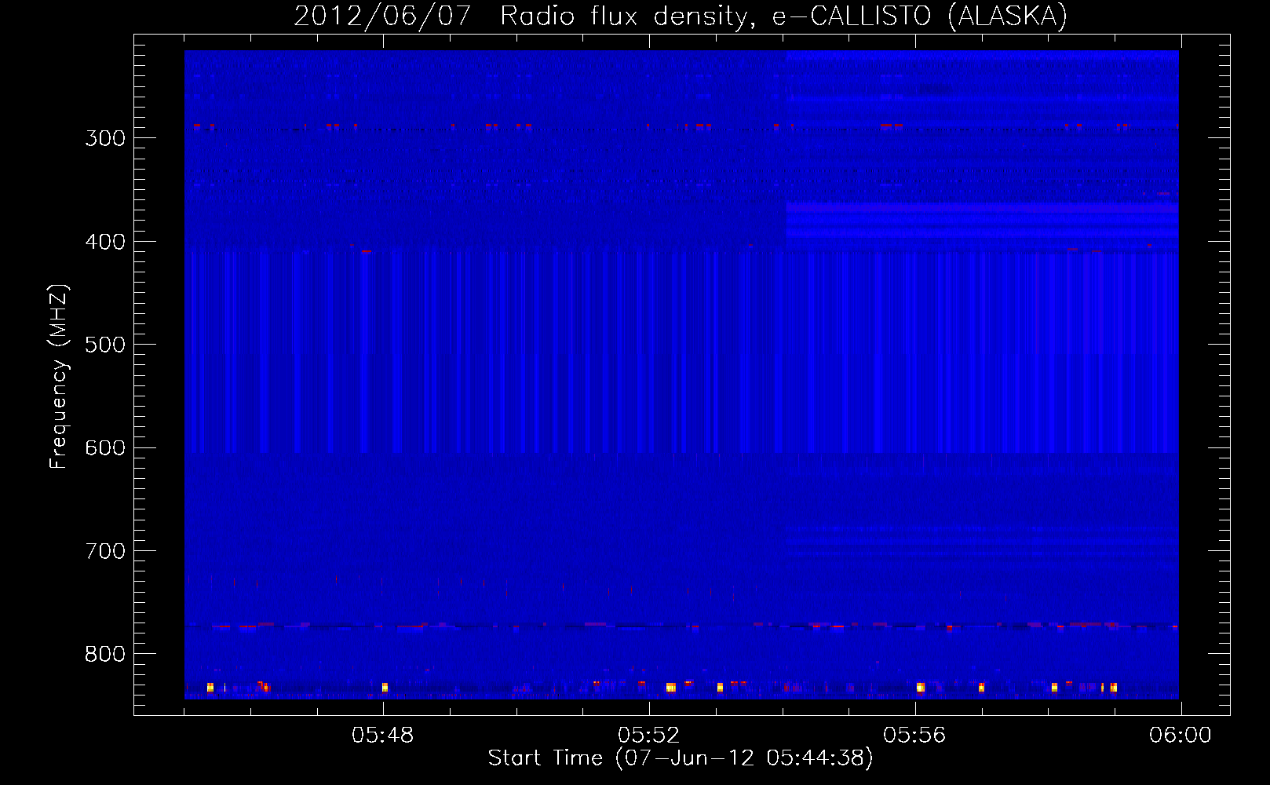
Task: Click the 05:56 time tick label
Action: coord(914,736)
